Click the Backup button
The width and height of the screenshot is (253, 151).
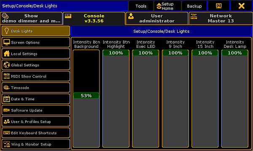[x=194, y=6]
